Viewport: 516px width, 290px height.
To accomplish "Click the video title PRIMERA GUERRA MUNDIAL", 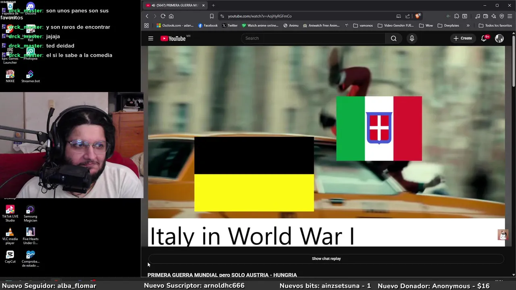I will (x=222, y=275).
